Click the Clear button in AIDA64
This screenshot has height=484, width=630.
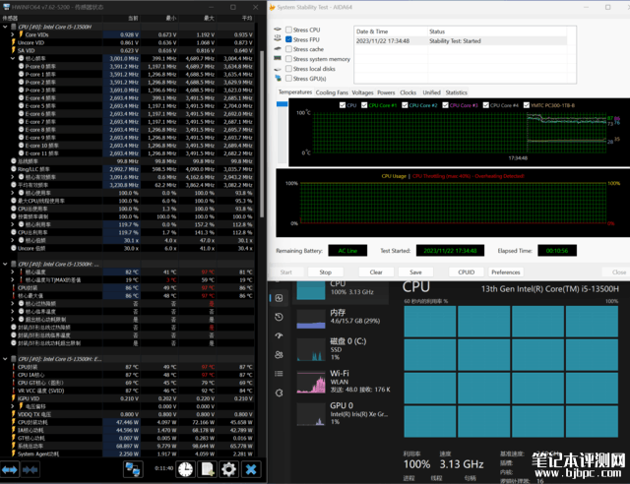point(376,272)
